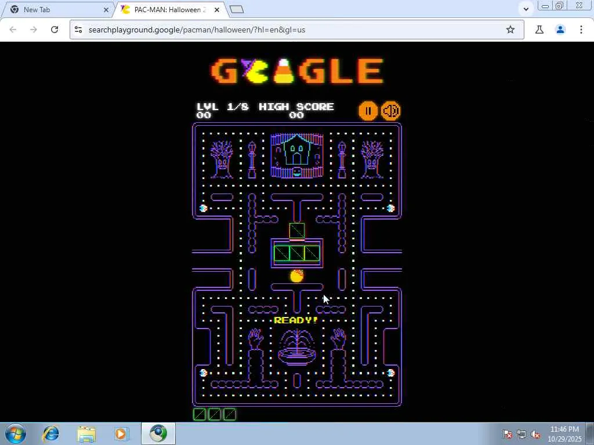The image size is (594, 445).
Task: Click the address bar URL field
Action: tap(296, 30)
